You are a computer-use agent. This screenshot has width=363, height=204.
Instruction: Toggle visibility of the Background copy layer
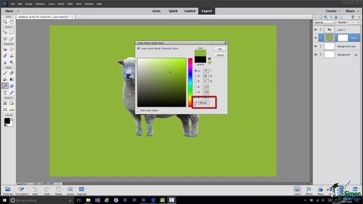(x=315, y=46)
